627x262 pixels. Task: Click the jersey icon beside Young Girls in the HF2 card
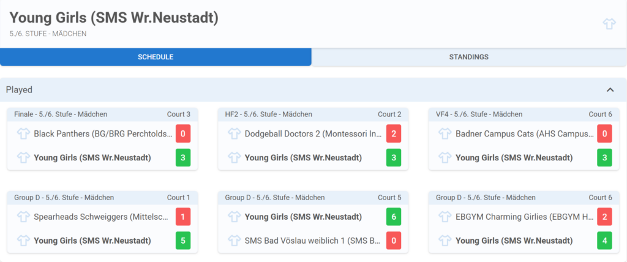(234, 157)
